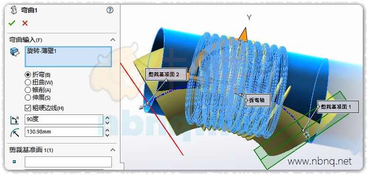
Task: Toggle the 粗硬边线 hard edges checkbox
Action: click(x=28, y=108)
